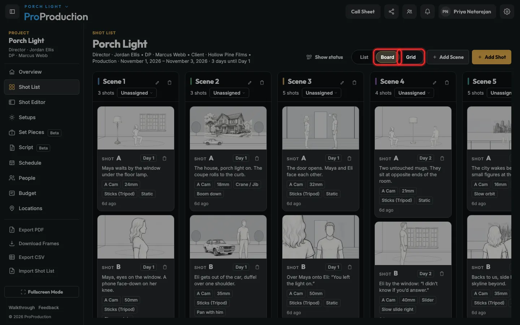
Task: Open Scene 2 Shot B car storyboard frame
Action: 228,237
